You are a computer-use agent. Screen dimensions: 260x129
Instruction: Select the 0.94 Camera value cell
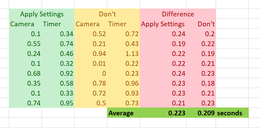pyautogui.click(x=91, y=54)
